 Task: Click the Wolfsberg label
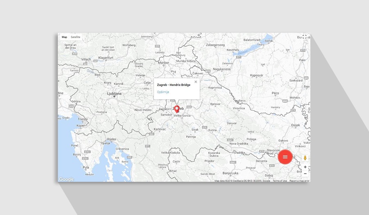pyautogui.click(x=129, y=45)
